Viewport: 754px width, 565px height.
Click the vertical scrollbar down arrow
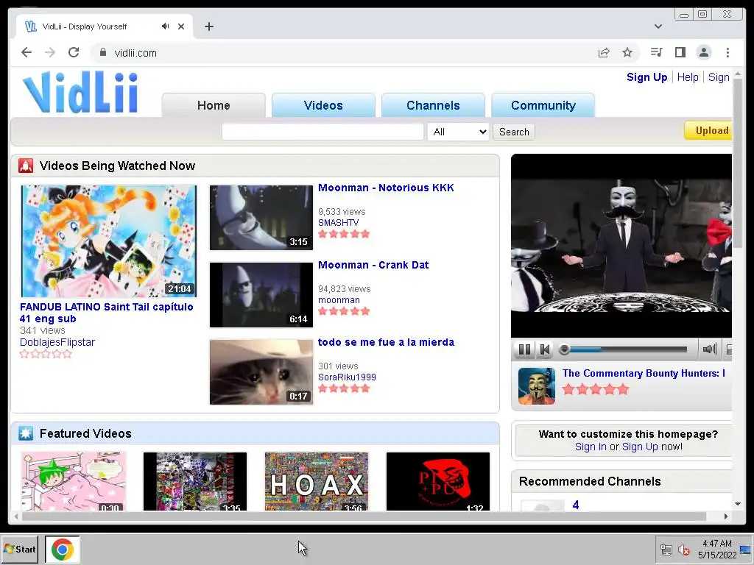pos(738,504)
